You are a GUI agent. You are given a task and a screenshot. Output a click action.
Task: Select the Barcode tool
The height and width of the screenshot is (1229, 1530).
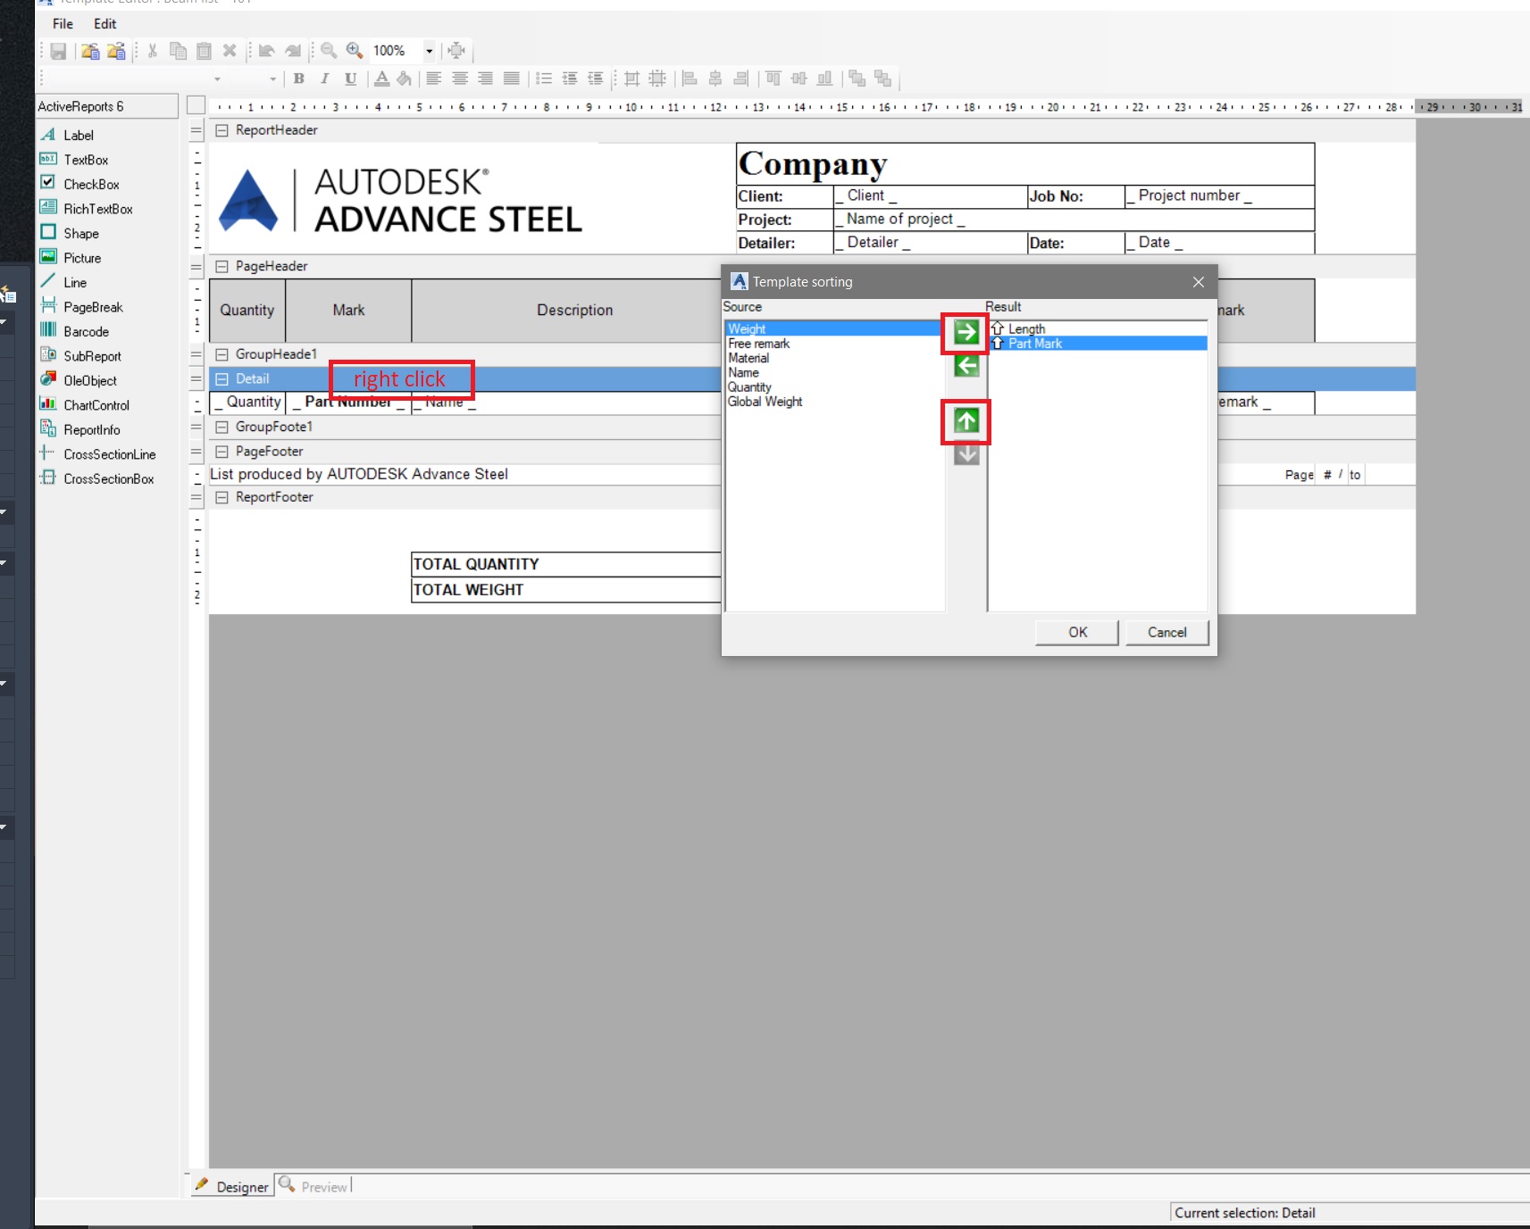pos(75,331)
